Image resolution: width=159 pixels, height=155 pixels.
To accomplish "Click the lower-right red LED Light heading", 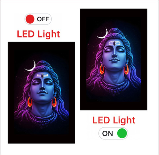I will pos(114,120).
